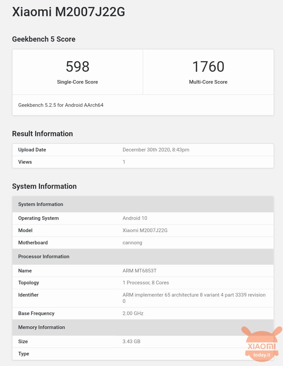Click the Geekbench 5 Score heading
The image size is (283, 366).
44,39
